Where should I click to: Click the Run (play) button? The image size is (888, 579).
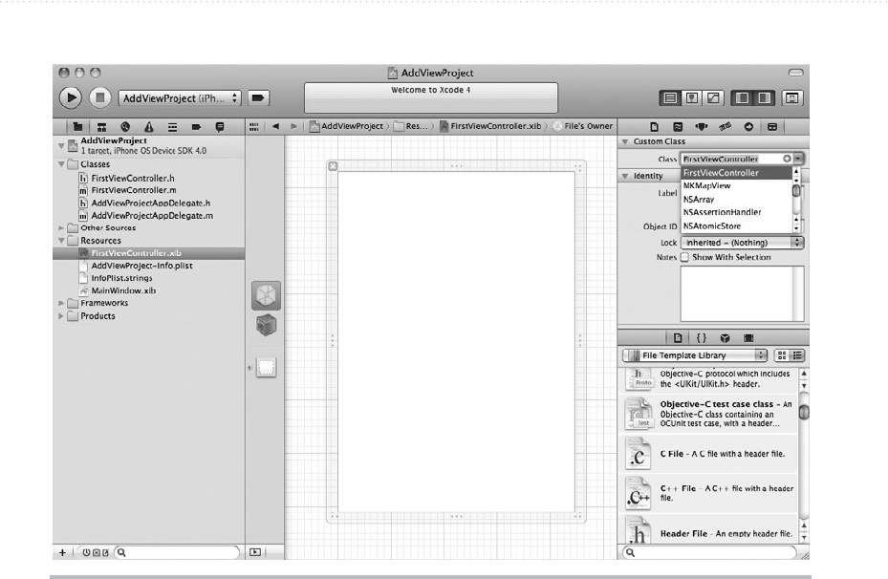(71, 97)
